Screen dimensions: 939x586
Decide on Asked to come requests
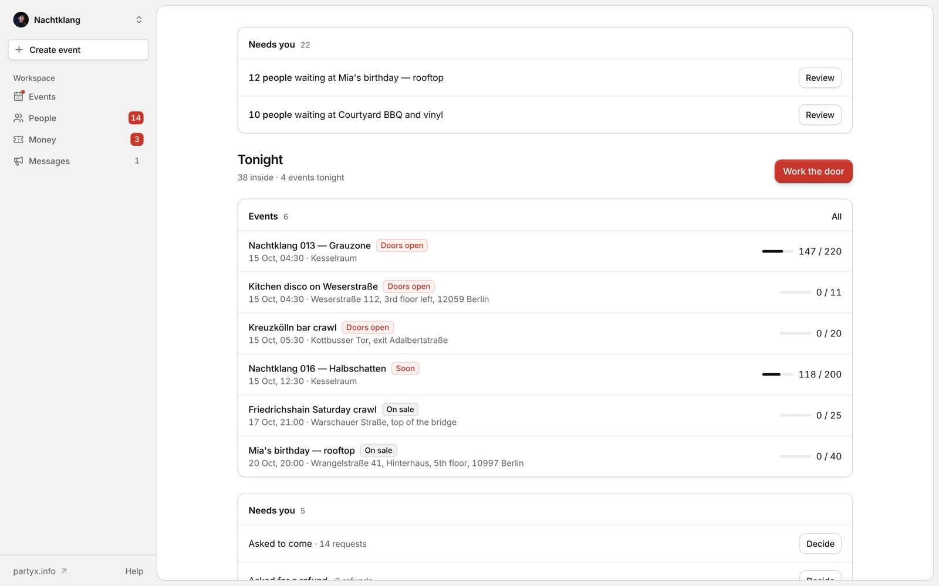tap(820, 544)
